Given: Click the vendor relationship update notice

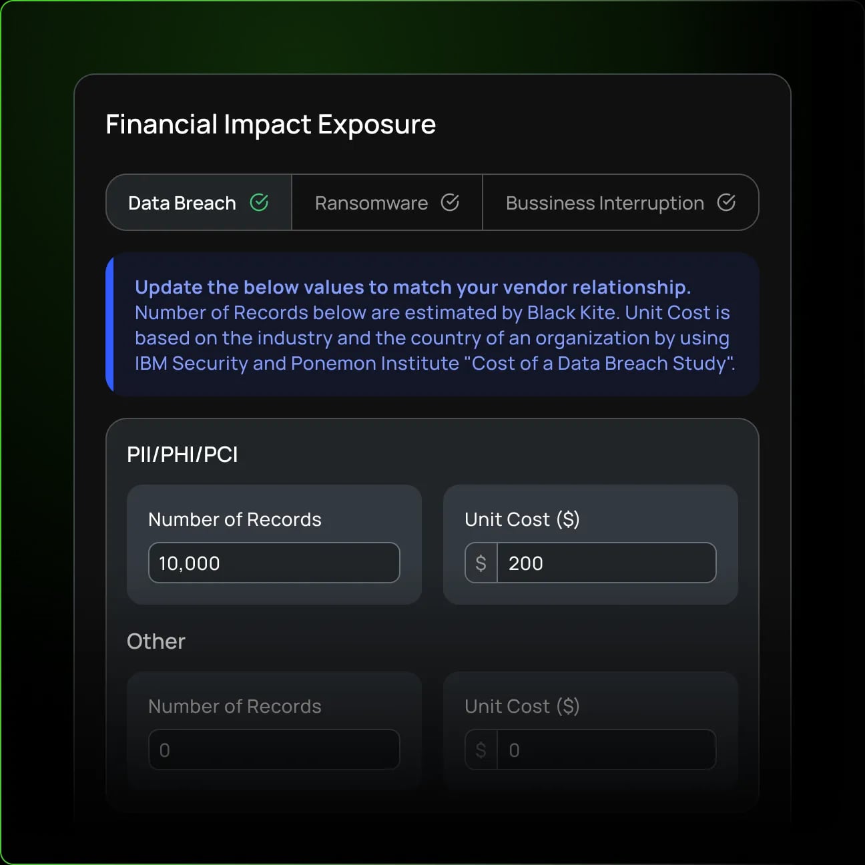Looking at the screenshot, I should click(432, 325).
